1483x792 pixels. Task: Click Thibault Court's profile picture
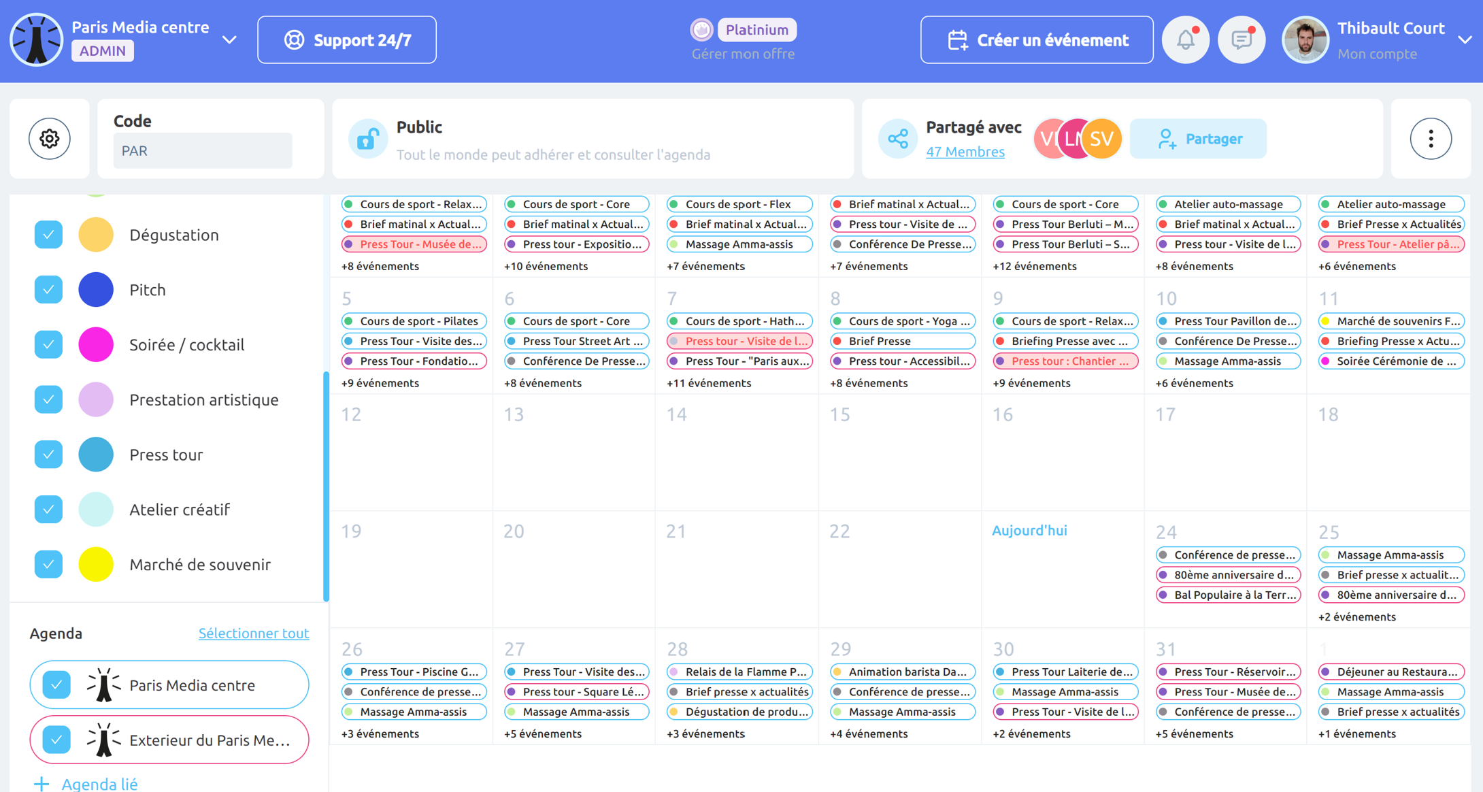pyautogui.click(x=1305, y=40)
